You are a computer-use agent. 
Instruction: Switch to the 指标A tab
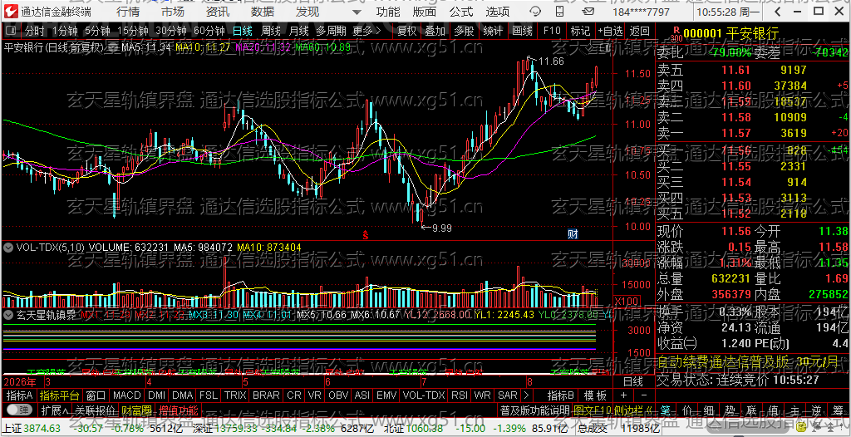click(20, 395)
